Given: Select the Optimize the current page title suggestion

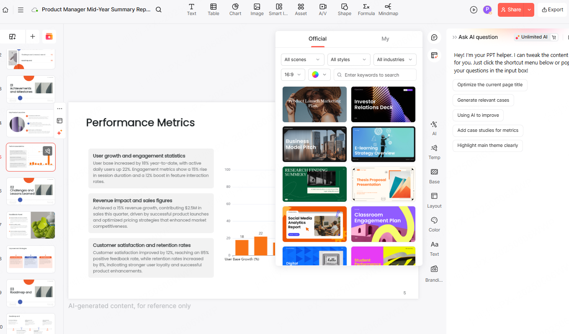Looking at the screenshot, I should click(x=490, y=85).
